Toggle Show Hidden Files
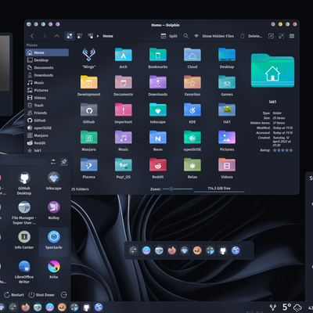This screenshot has width=313, height=313. (214, 36)
